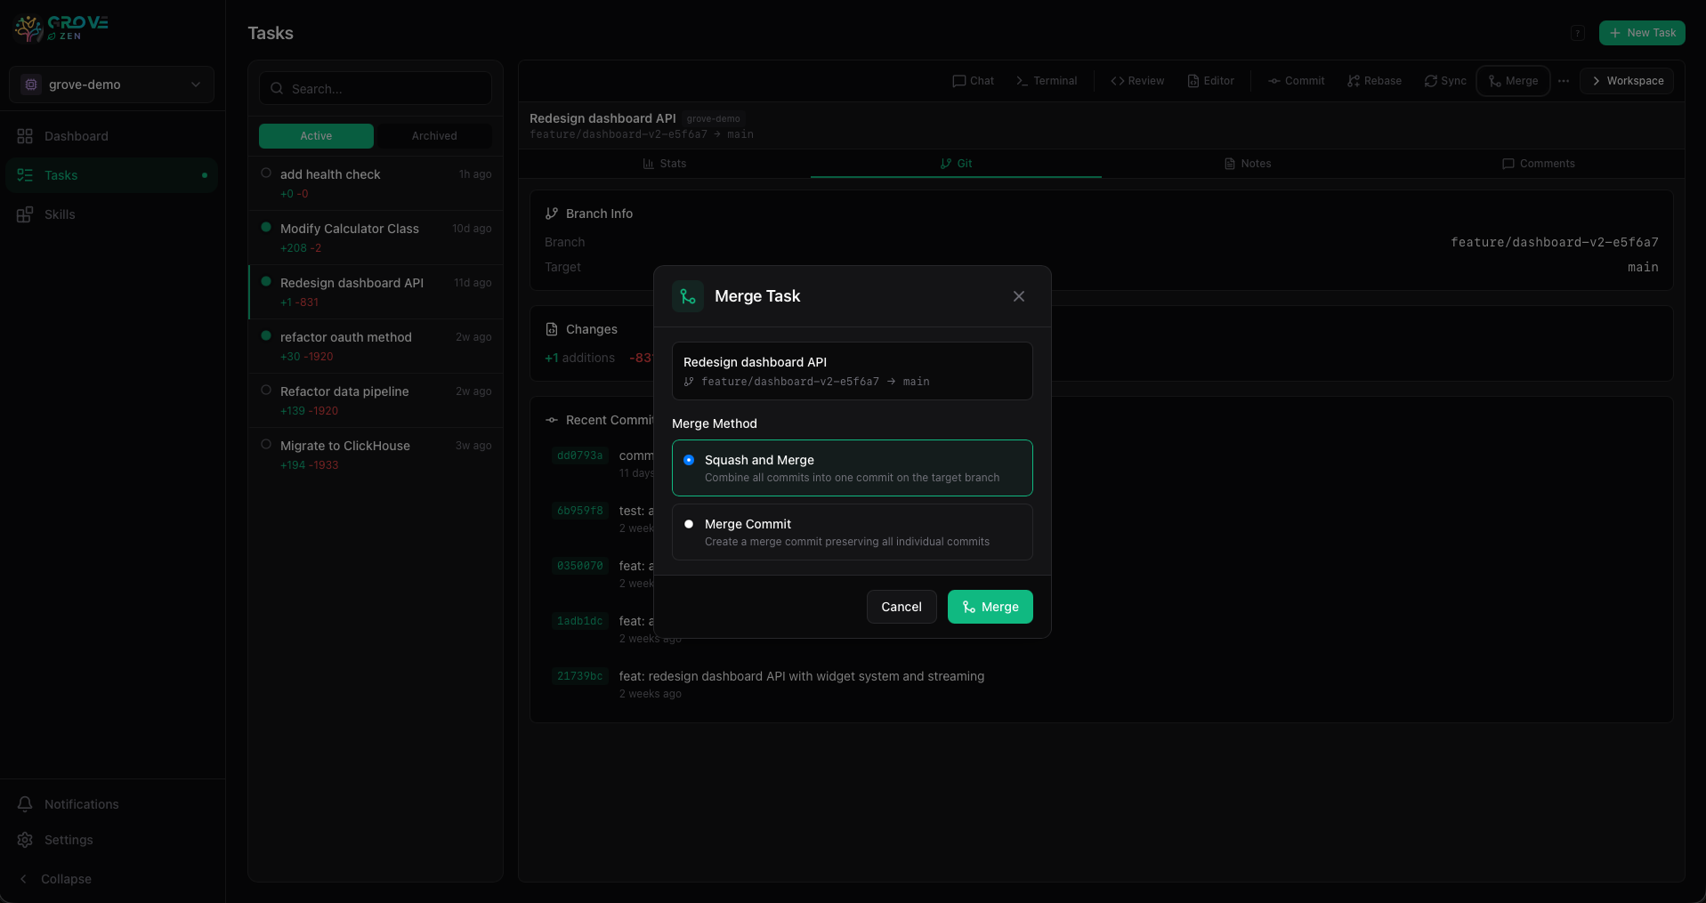The image size is (1706, 903).
Task: Select the Active tasks filter toggle
Action: 316,136
